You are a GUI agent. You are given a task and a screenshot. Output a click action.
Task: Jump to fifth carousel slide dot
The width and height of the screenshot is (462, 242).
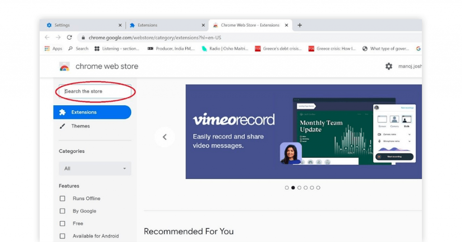click(312, 188)
